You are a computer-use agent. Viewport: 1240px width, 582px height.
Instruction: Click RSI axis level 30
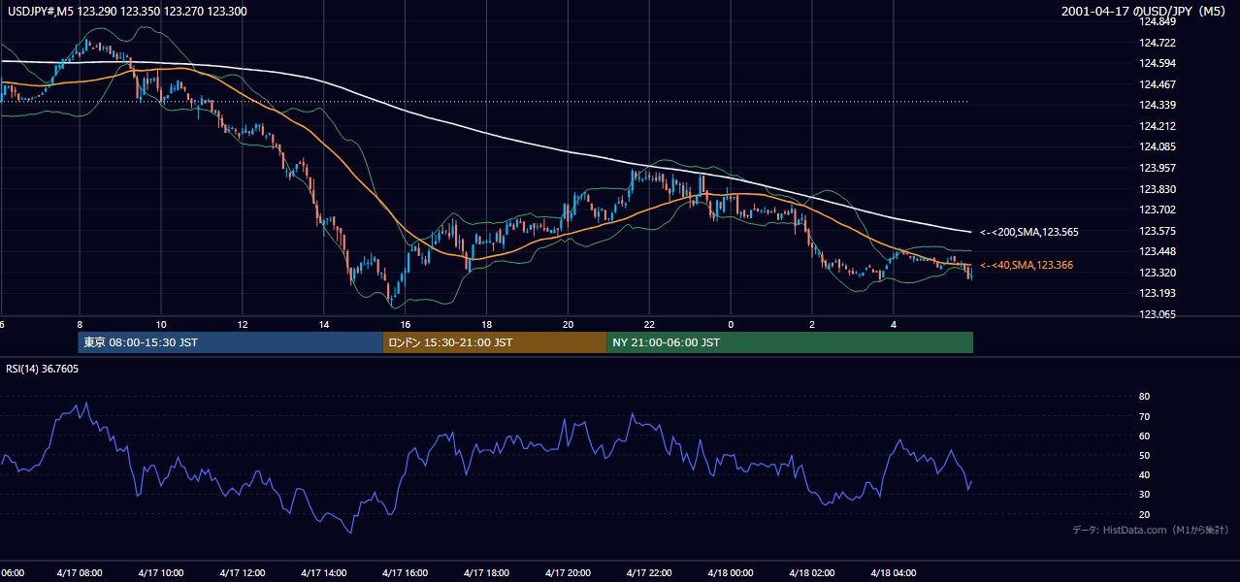[1144, 495]
